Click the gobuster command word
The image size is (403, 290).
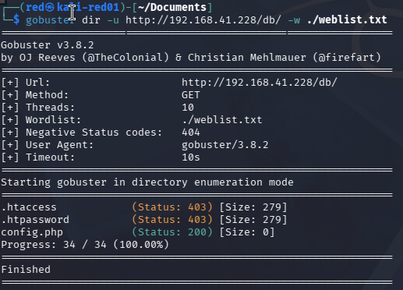51,20
